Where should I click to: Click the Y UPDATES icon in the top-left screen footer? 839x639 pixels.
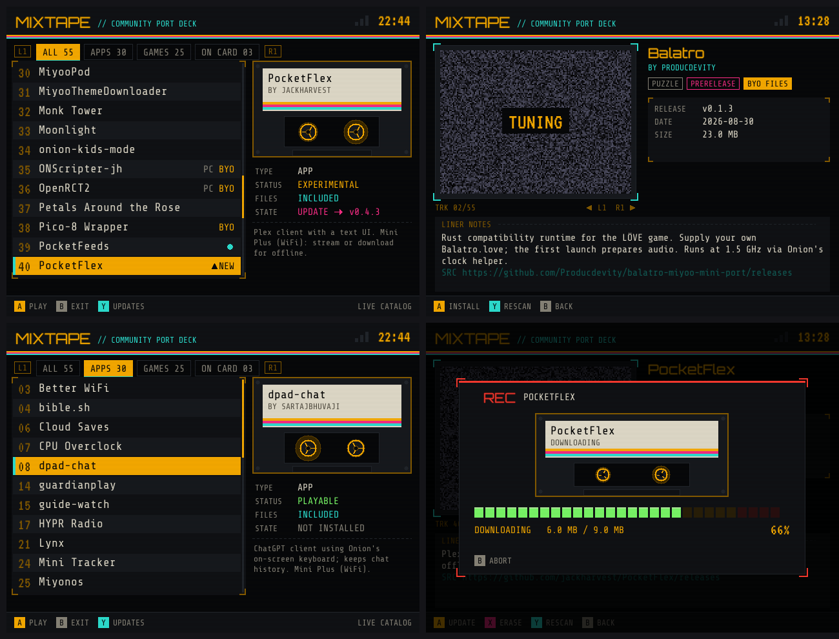(103, 307)
